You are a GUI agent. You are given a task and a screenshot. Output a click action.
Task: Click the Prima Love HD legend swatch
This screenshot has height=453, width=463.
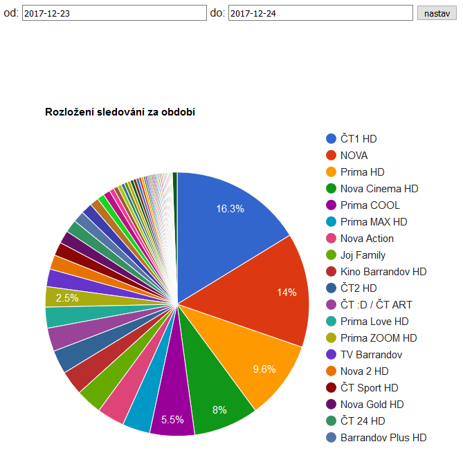331,321
